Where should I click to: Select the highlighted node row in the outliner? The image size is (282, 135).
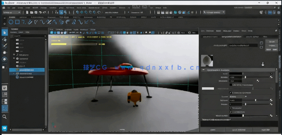coord(27,70)
